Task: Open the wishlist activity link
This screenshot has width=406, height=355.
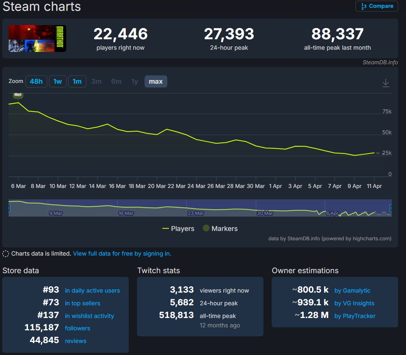Action: point(89,316)
